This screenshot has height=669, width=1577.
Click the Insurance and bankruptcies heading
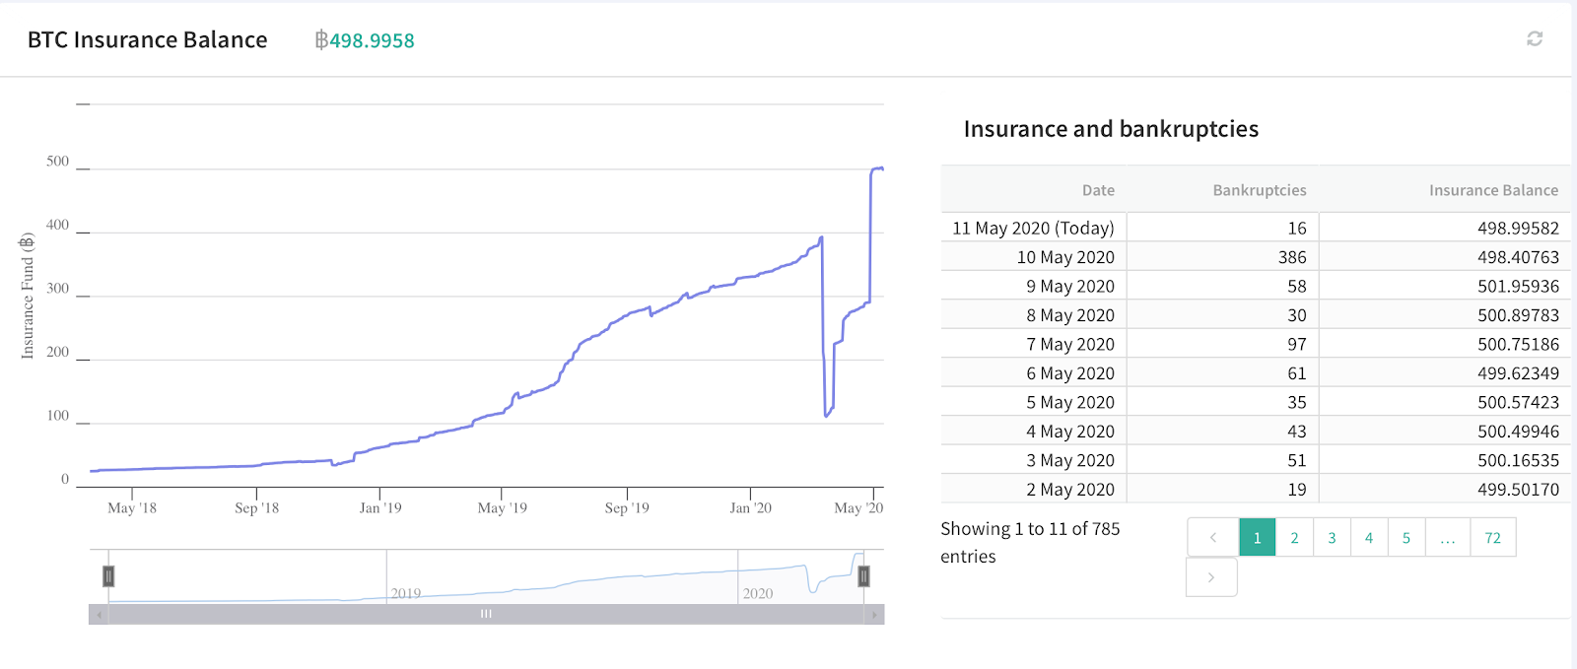[x=1111, y=129]
